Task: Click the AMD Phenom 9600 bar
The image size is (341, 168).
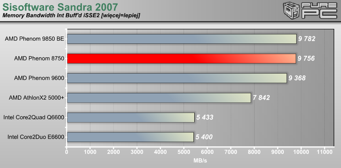Action: pos(176,78)
